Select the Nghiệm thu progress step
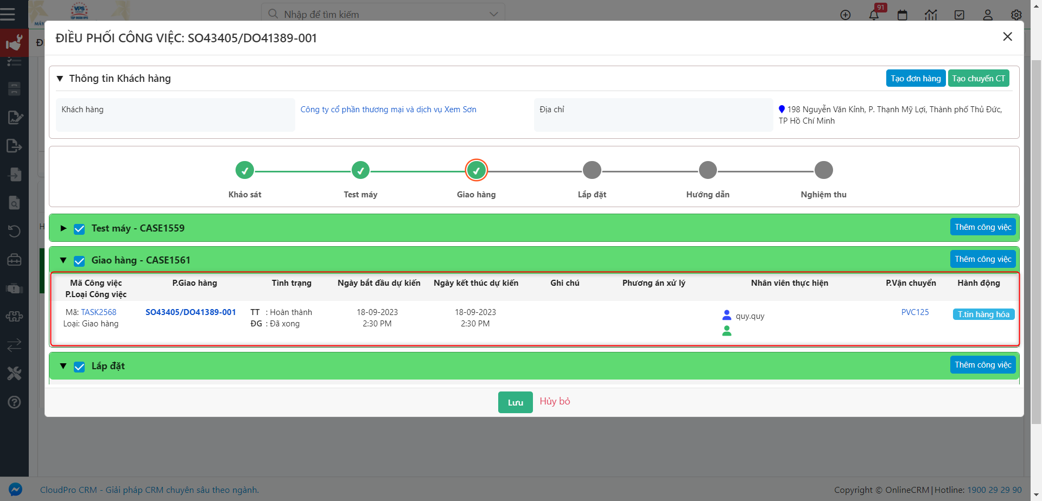 click(824, 170)
